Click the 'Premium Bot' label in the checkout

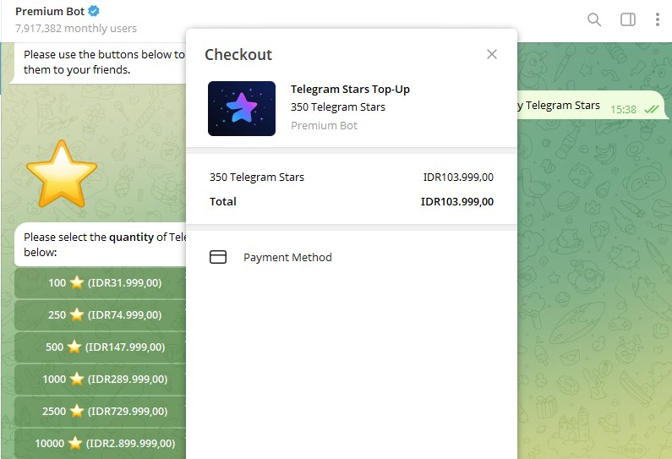[324, 126]
